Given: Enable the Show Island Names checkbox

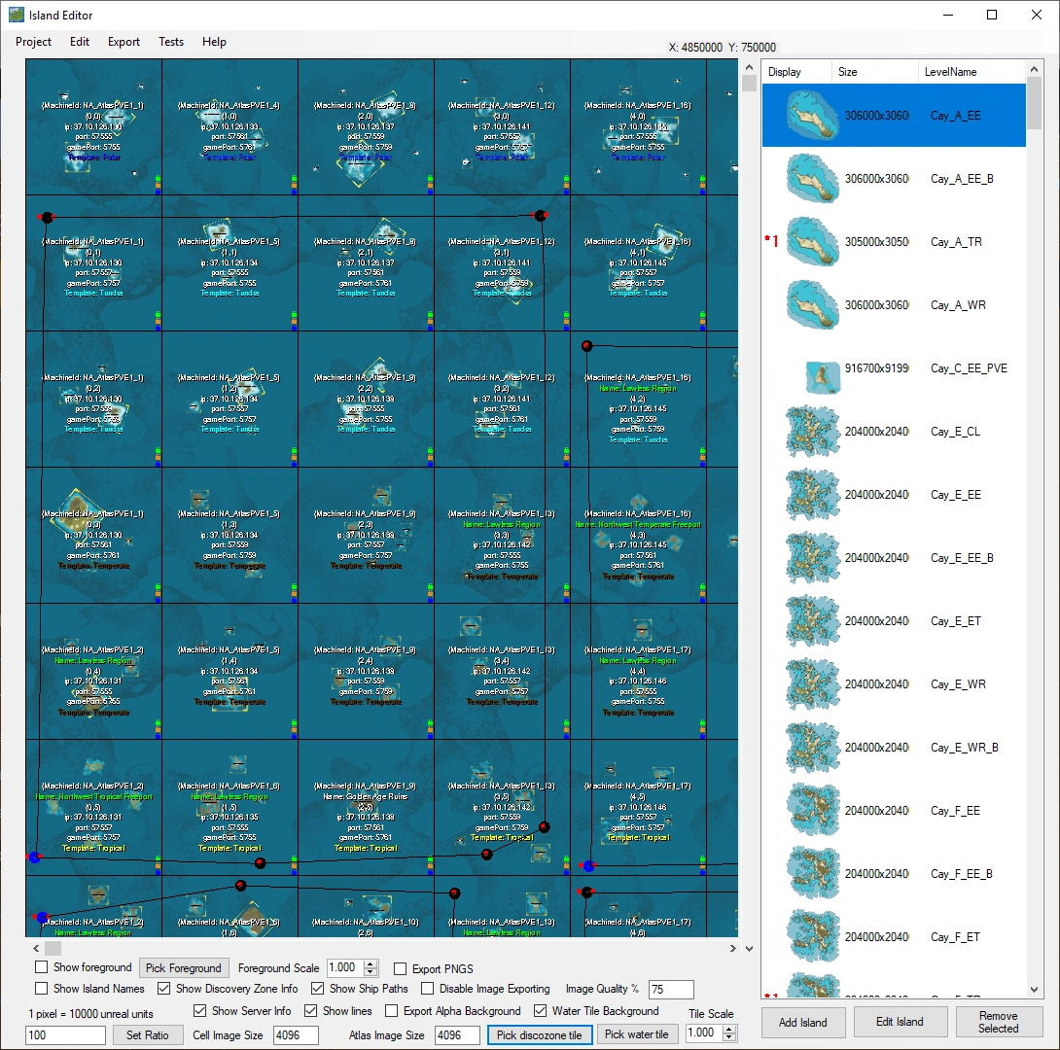Looking at the screenshot, I should [x=41, y=989].
